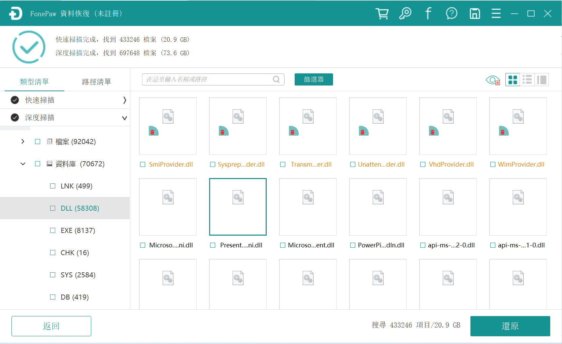Switch to the 路徑清單 tab

96,81
